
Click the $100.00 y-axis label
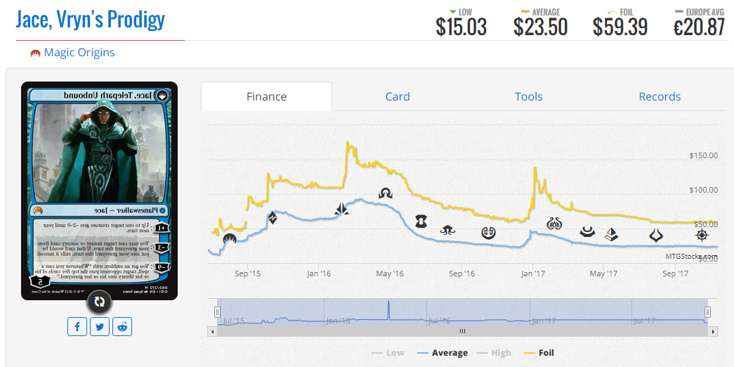(x=704, y=190)
